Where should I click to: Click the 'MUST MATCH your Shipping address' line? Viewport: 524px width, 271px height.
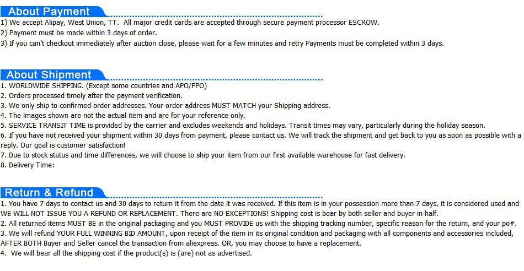point(165,106)
